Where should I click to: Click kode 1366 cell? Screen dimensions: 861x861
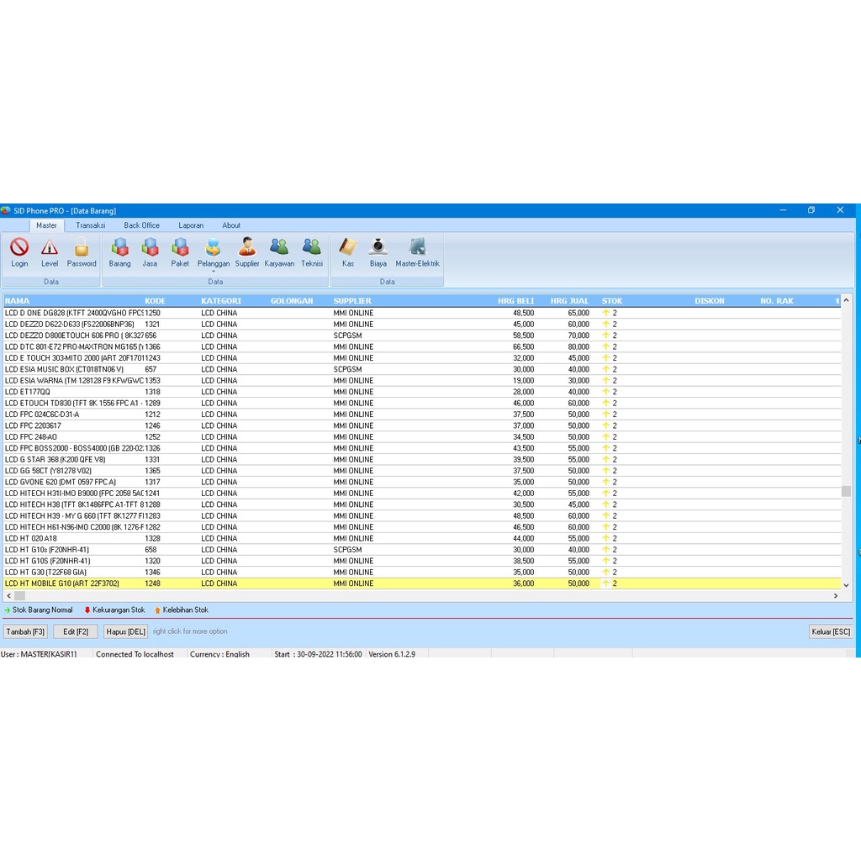153,346
